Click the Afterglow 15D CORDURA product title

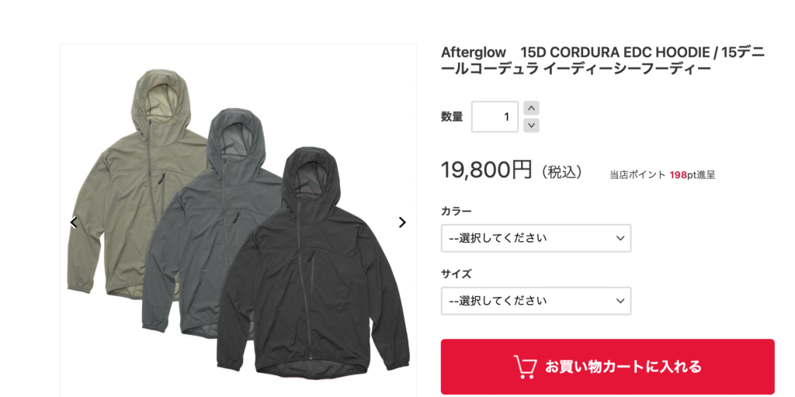coord(603,60)
